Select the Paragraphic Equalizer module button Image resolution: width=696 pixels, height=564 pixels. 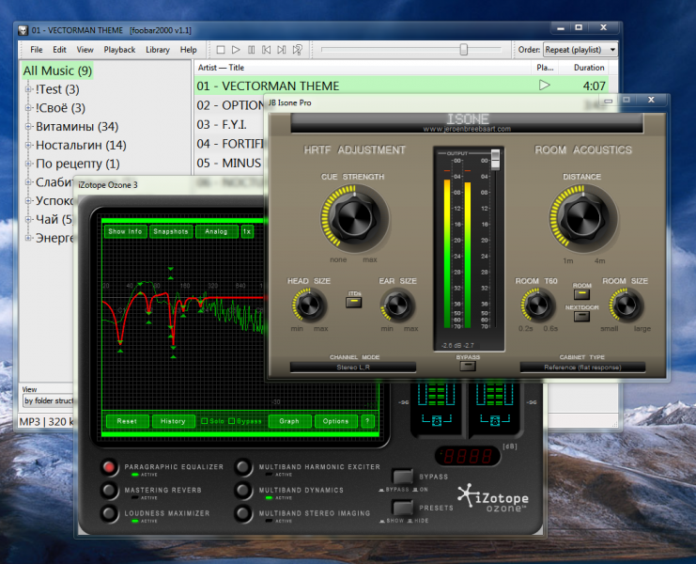[x=110, y=467]
